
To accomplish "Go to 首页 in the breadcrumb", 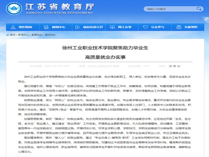I will pos(13,35).
